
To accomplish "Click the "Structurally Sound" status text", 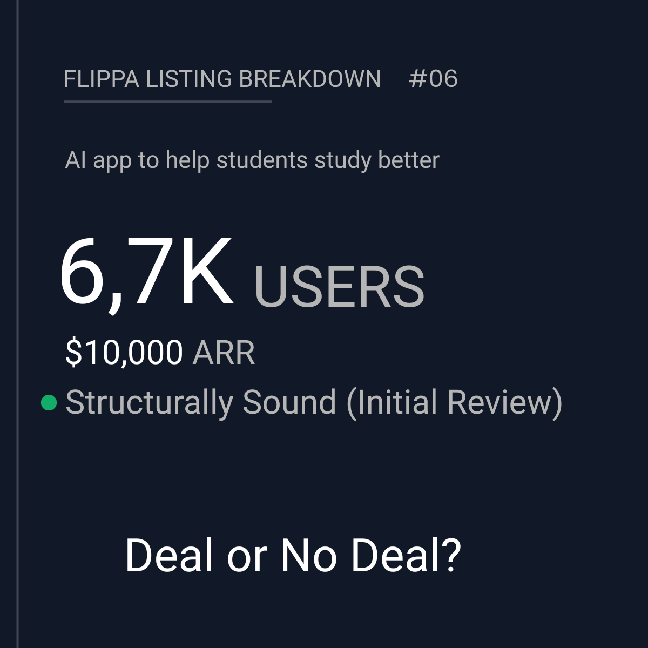I will click(200, 403).
